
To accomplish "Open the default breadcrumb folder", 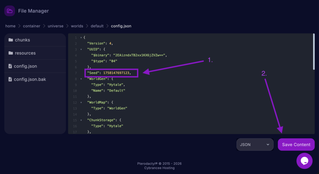I will point(97,26).
